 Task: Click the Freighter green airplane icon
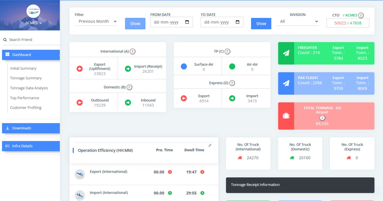coord(286,53)
